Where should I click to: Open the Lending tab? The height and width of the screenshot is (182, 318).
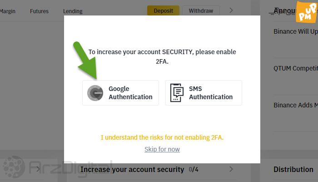[x=73, y=11]
